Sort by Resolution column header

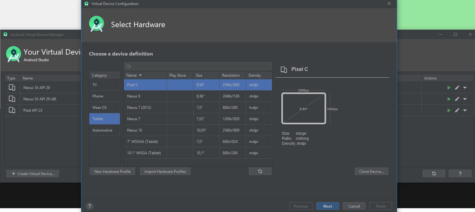tap(233, 75)
